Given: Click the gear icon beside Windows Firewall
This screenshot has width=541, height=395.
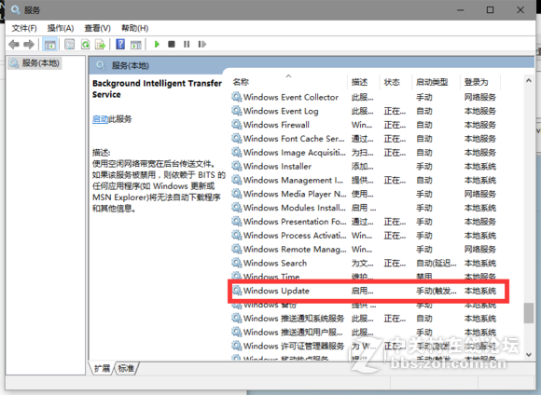Looking at the screenshot, I should pyautogui.click(x=236, y=125).
